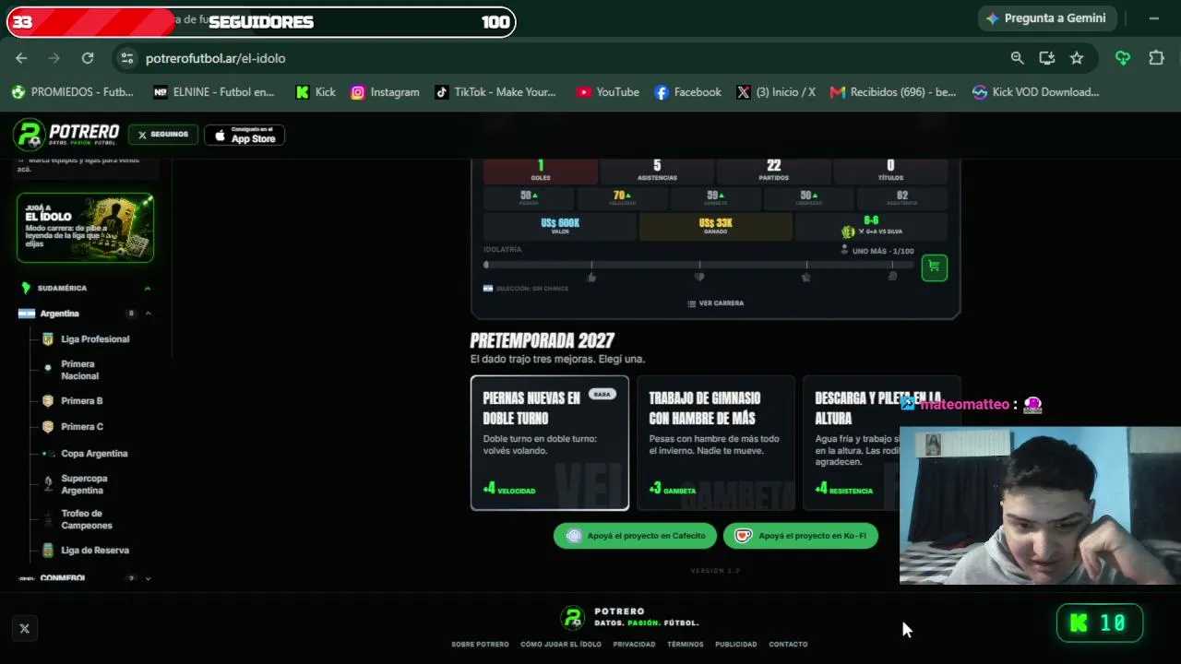Open the Instagram bookmark
Viewport: 1181px width, 664px height.
click(x=386, y=92)
